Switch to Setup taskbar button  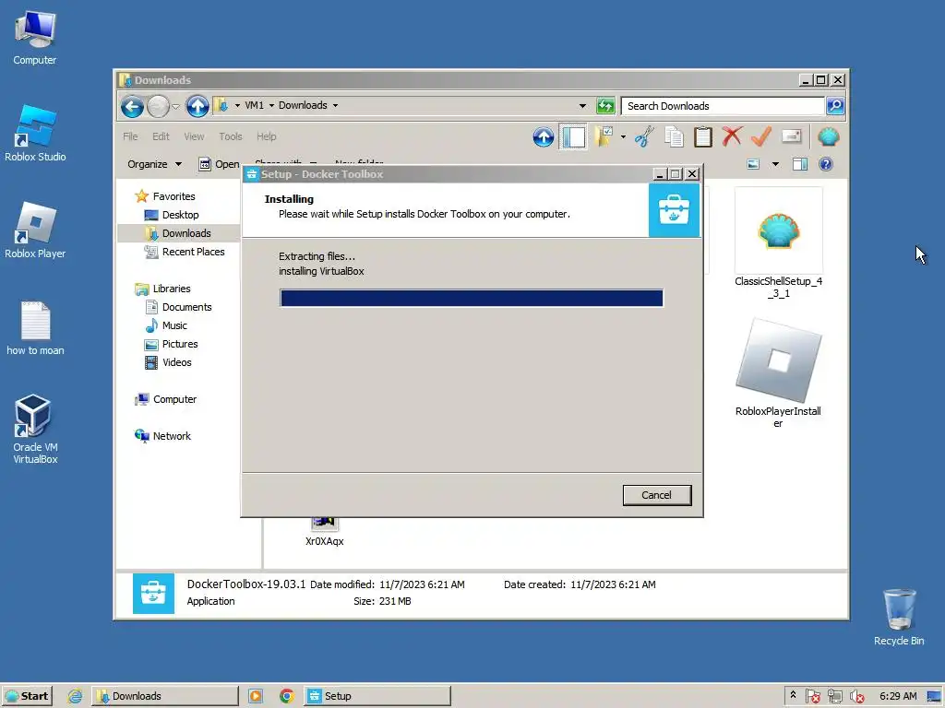[377, 696]
